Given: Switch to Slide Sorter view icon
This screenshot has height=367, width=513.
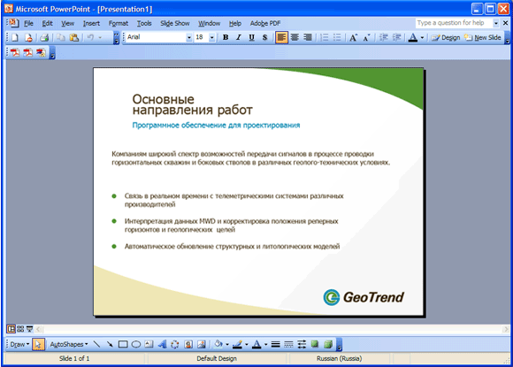Looking at the screenshot, I should tap(20, 329).
